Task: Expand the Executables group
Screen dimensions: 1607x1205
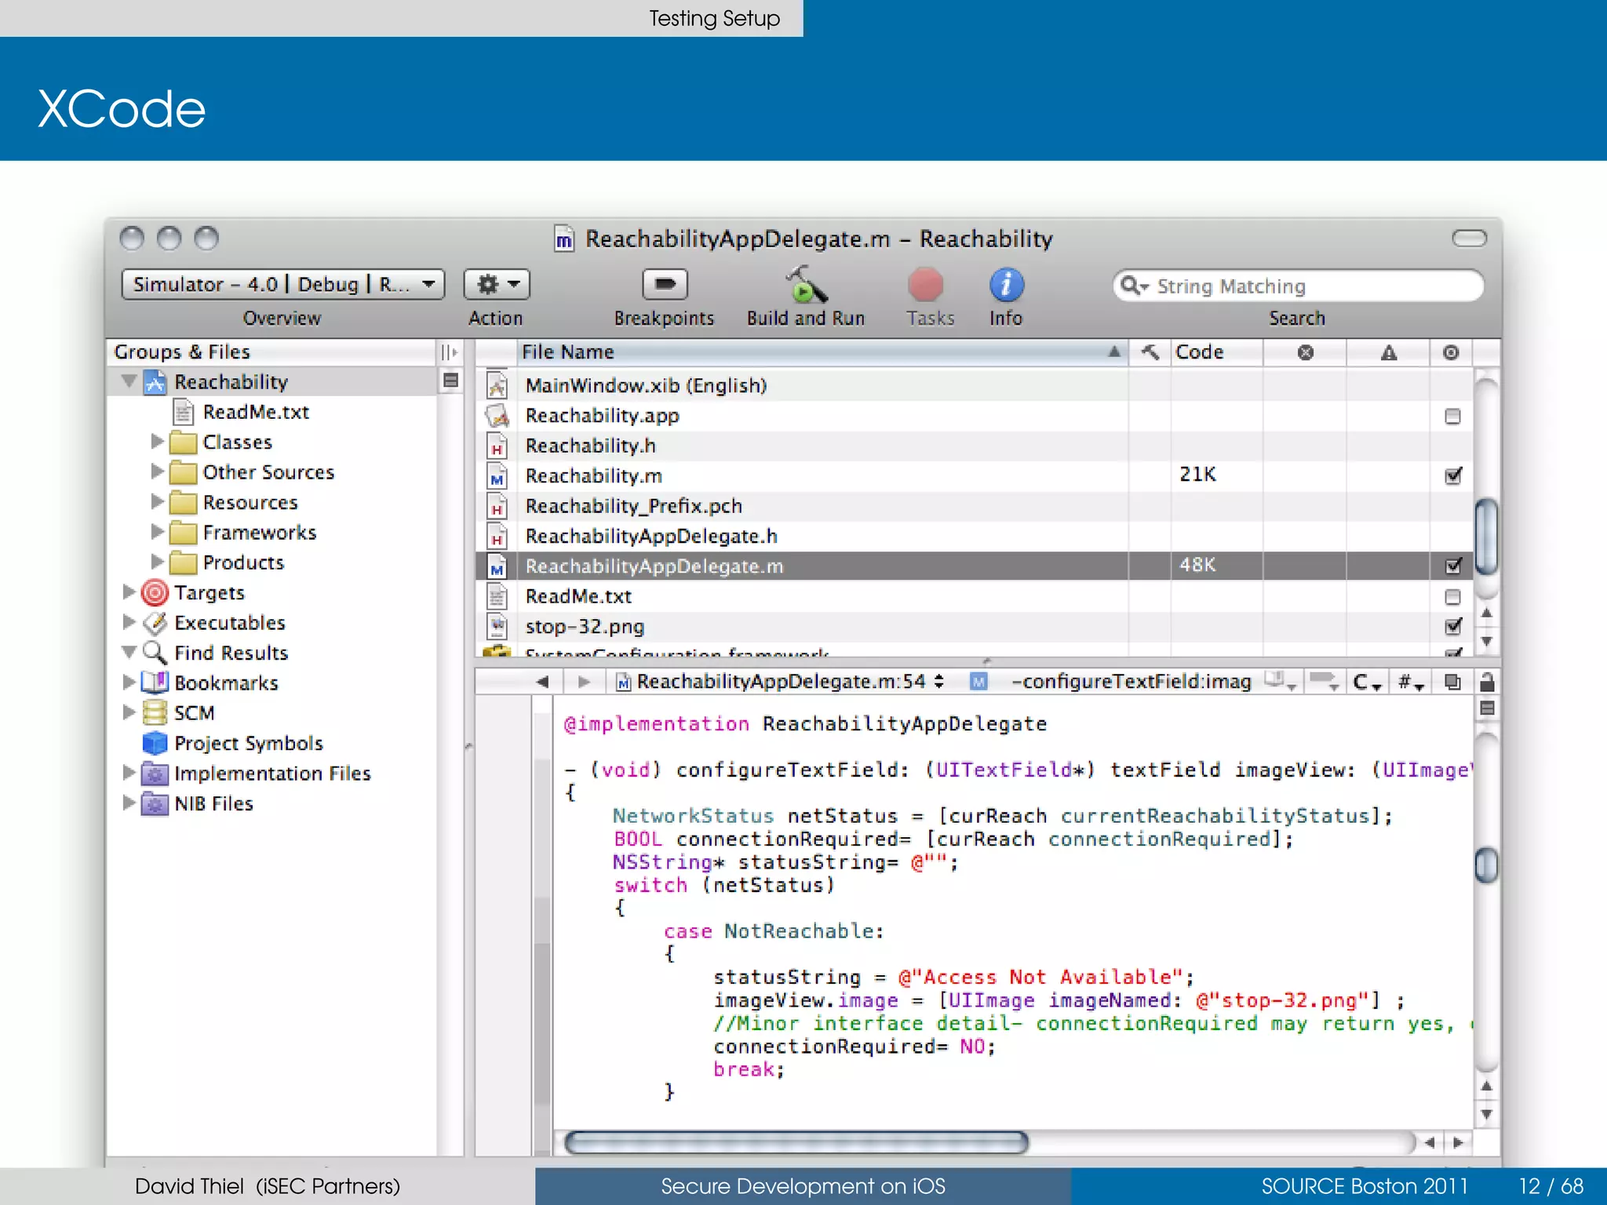Action: coord(129,622)
